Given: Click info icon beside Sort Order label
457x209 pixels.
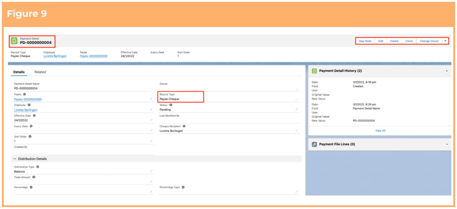Looking at the screenshot, I should 29,136.
